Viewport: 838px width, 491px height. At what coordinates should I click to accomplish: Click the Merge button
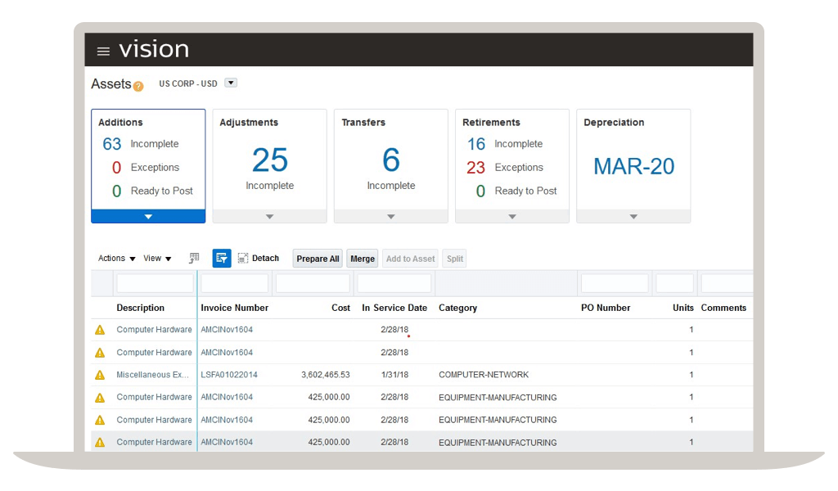pyautogui.click(x=362, y=258)
